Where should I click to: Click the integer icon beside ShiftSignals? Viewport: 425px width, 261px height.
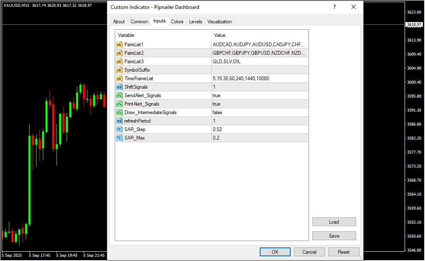(119, 87)
